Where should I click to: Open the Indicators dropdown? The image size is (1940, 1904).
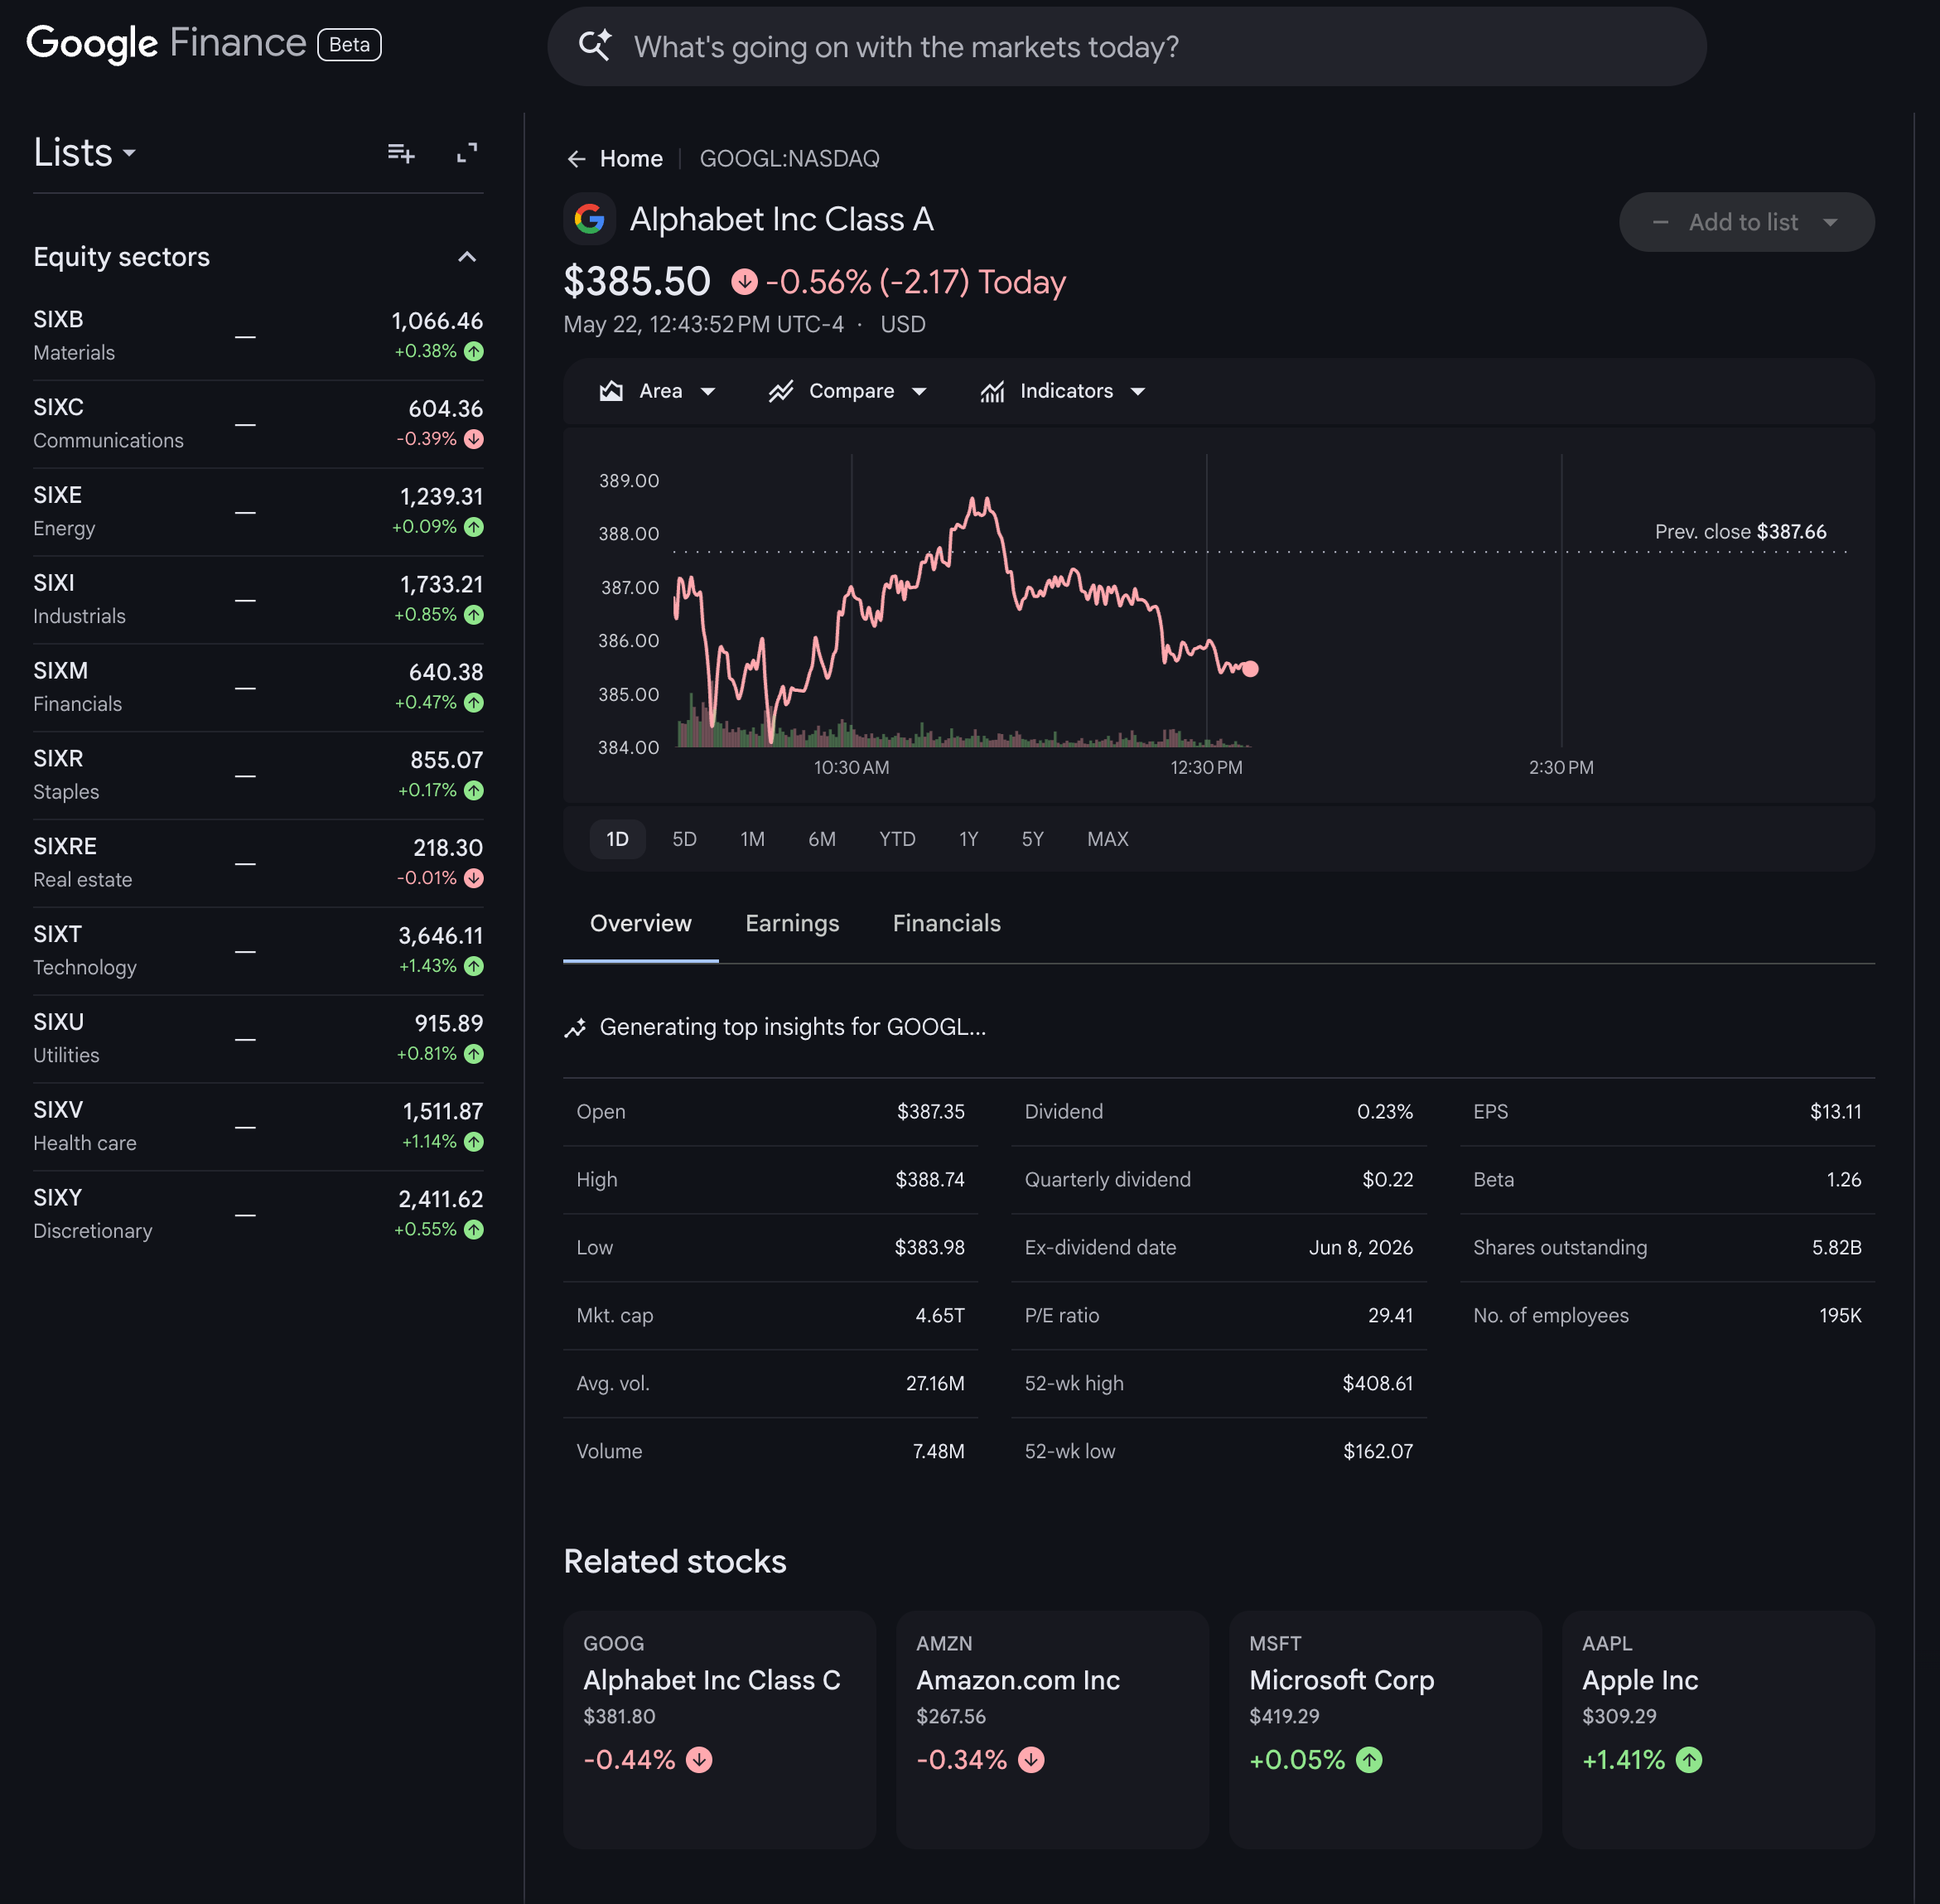click(1062, 391)
